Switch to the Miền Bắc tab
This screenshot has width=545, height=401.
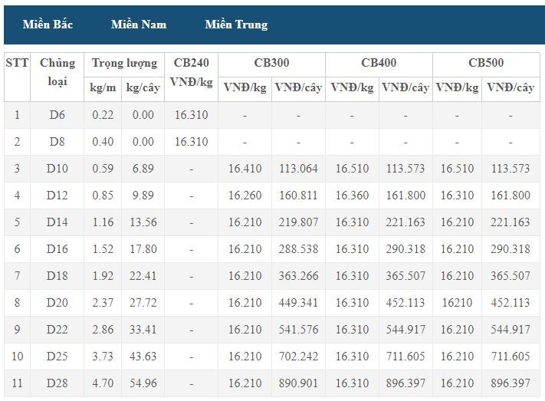point(48,25)
